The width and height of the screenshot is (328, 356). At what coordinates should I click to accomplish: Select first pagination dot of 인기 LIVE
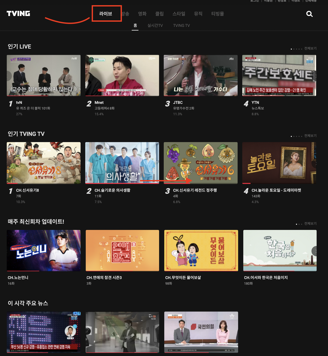tap(291, 49)
